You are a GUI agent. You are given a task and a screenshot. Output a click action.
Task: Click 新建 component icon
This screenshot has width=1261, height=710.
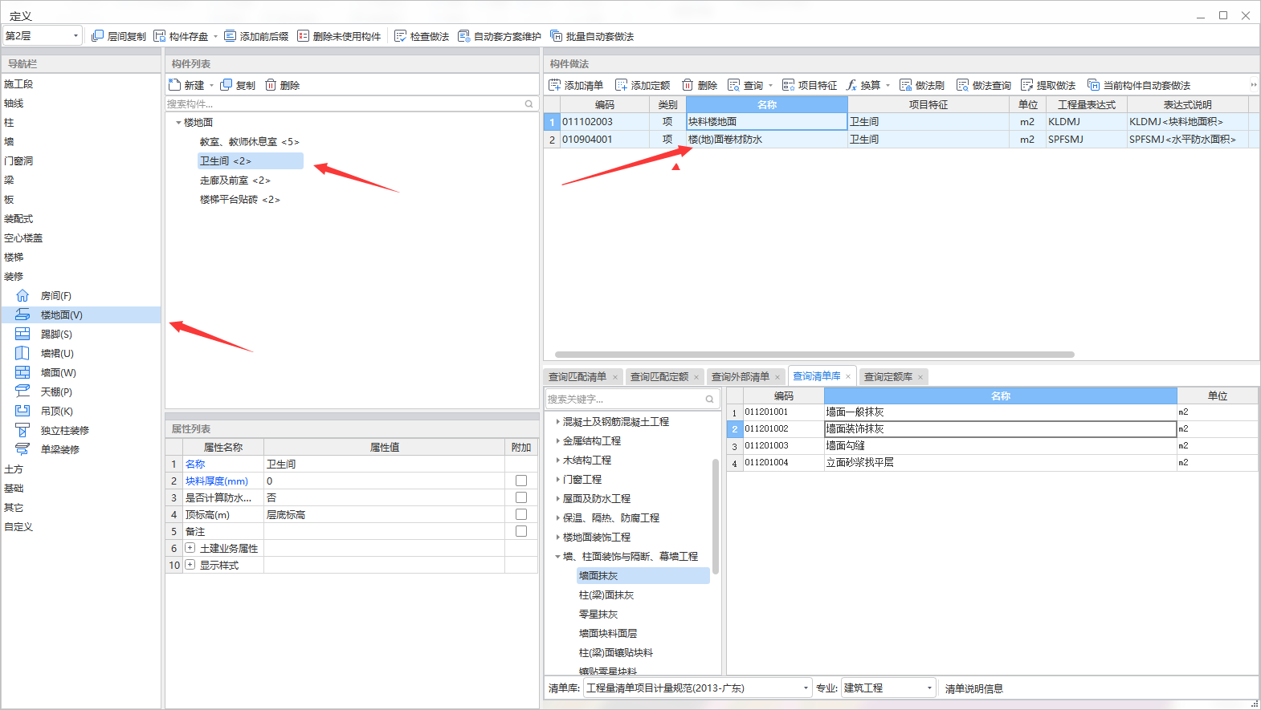175,85
